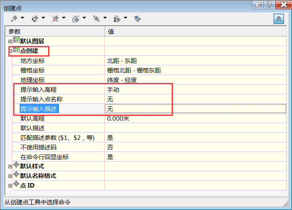Image resolution: width=292 pixels, height=210 pixels.
Task: Select the 地理坐标 parameter
Action: (x=32, y=80)
